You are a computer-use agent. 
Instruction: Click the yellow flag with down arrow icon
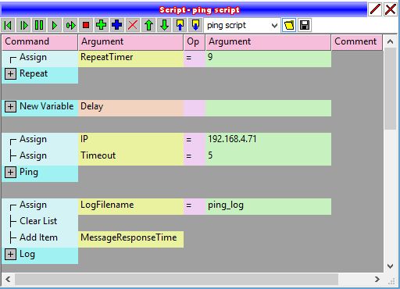click(x=195, y=25)
